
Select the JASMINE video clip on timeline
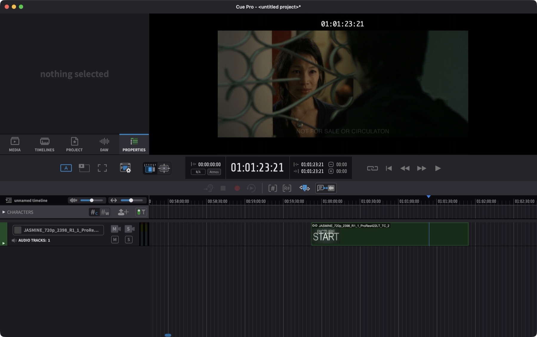point(390,234)
